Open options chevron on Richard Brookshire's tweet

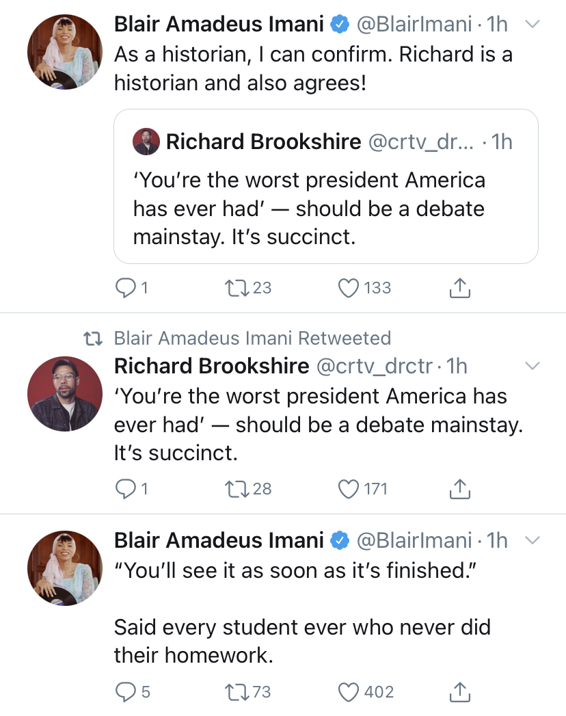pos(533,366)
